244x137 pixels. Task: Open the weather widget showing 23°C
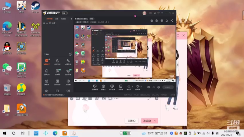[x=154, y=133]
